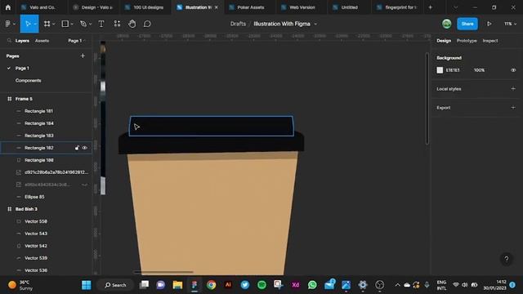Open shape tools dropdown arrow
The image size is (523, 294).
pos(72,24)
